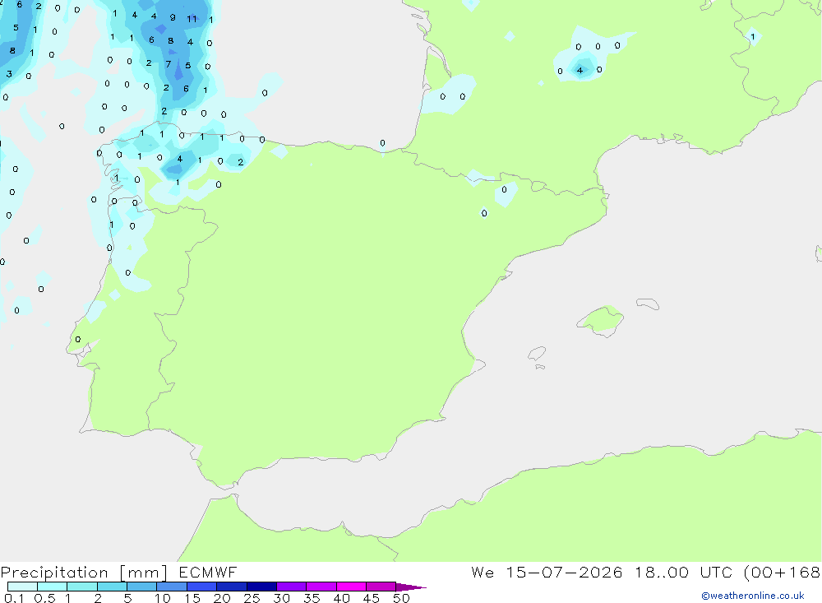Screen dimensions: 822x603
Task: Click the '0.5' legend scale label
Action: tap(44, 598)
